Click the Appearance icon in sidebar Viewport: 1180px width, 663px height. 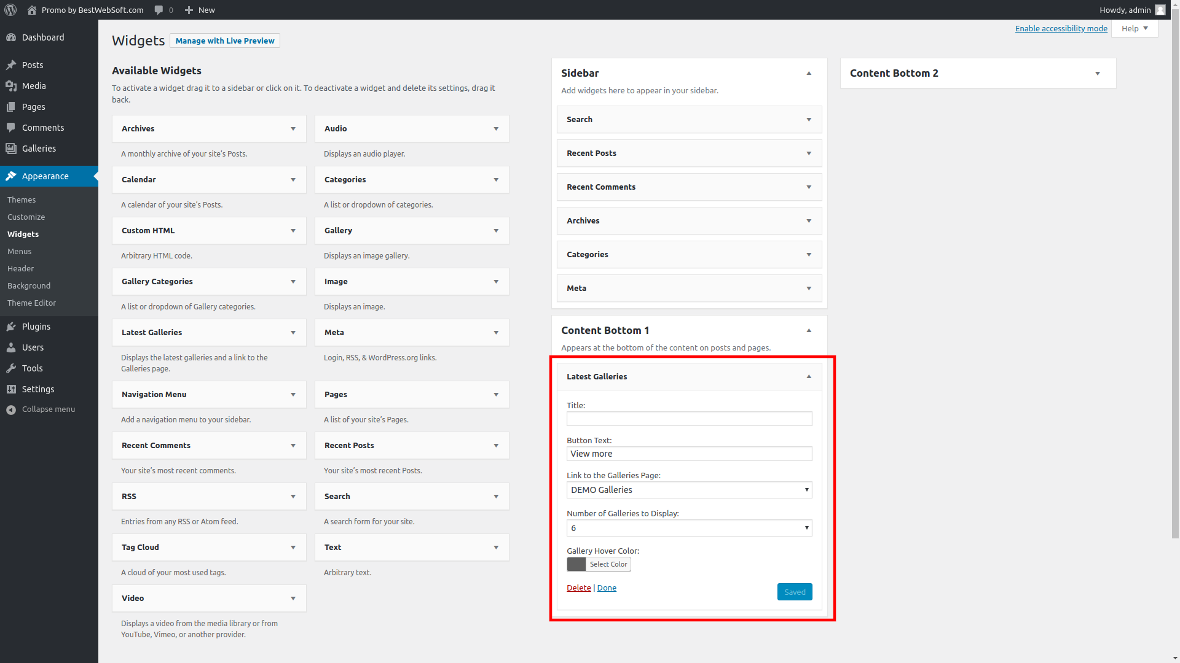pos(11,176)
